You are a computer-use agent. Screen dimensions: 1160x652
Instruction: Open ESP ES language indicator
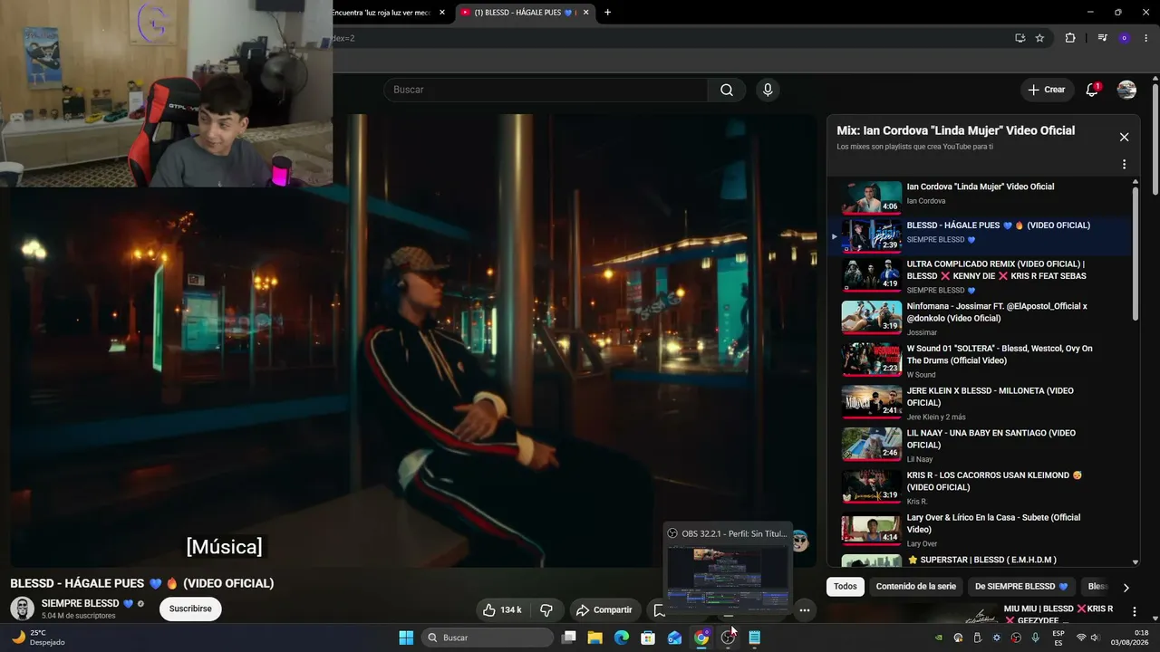(x=1058, y=638)
